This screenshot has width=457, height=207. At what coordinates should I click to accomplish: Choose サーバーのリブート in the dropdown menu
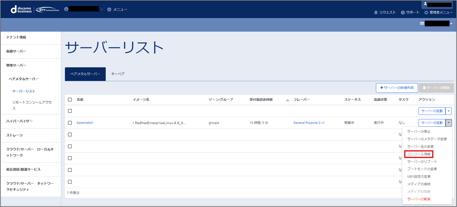tap(422, 161)
